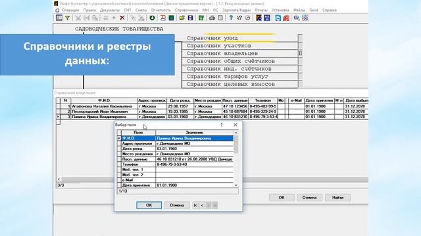Open Справочник участков
This screenshot has width=421, height=236.
click(x=240, y=46)
